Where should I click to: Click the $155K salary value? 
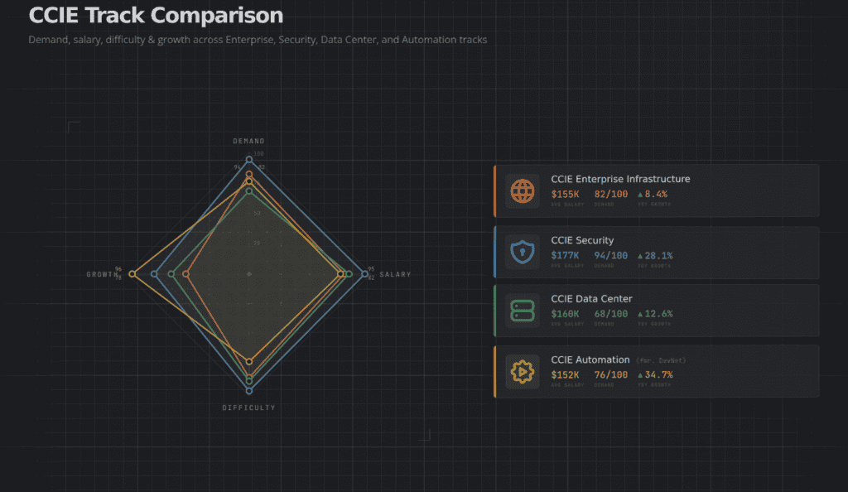565,194
